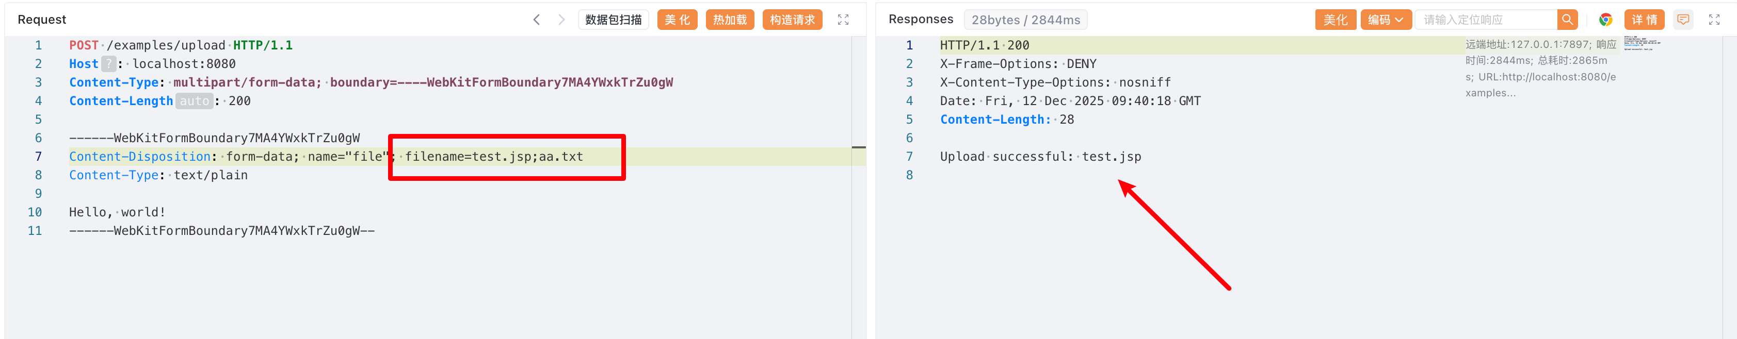
Task: Open the 编码 encoding dropdown
Action: (x=1385, y=20)
